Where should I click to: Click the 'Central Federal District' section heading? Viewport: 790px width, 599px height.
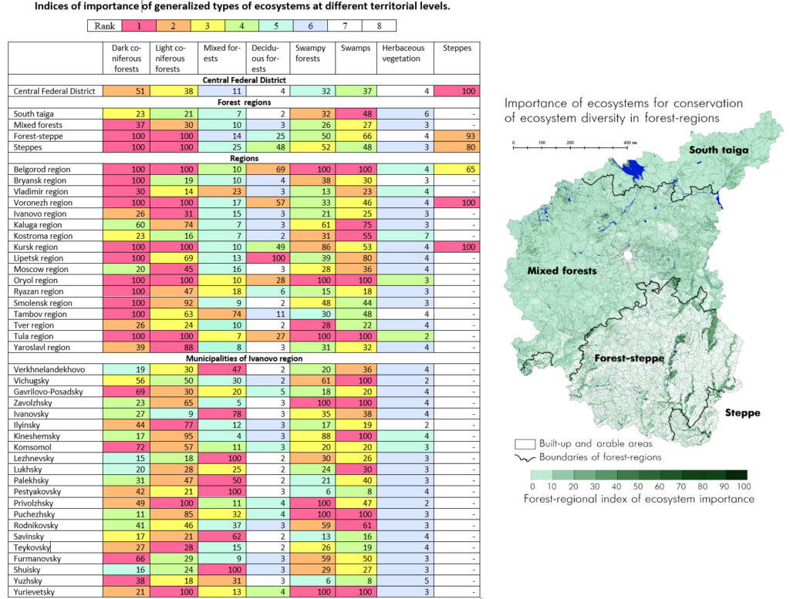coord(244,80)
